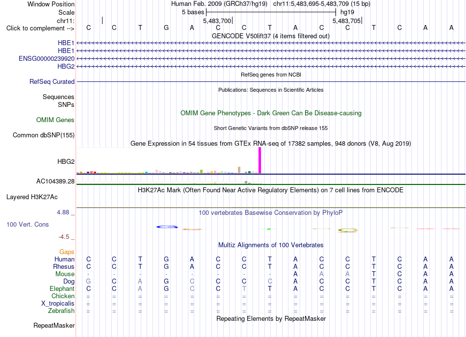Click 'Short Genetic Variants from dbSNP release 155'
This screenshot has width=466, height=337.
coord(271,128)
